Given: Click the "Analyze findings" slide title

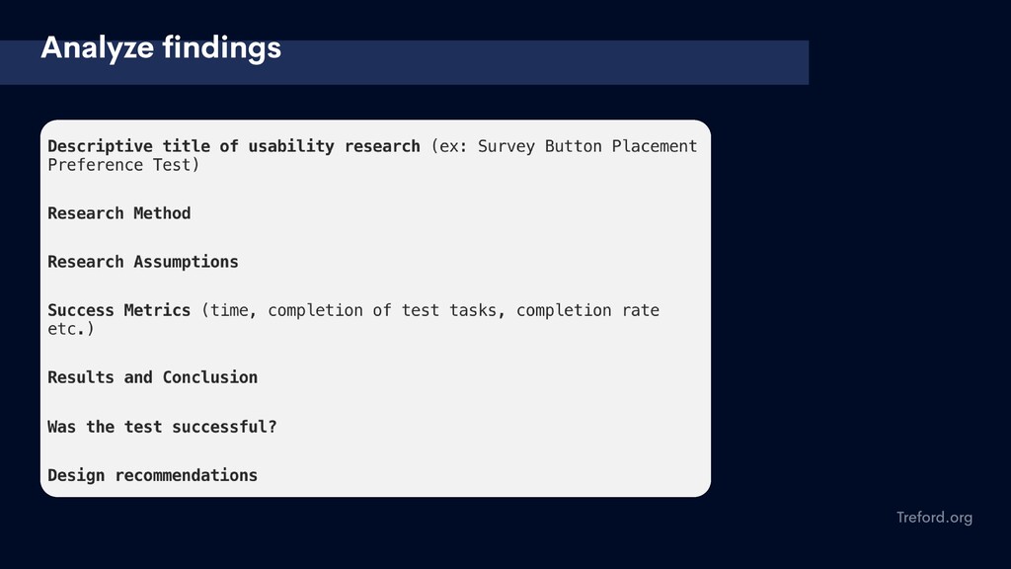Looking at the screenshot, I should pyautogui.click(x=161, y=47).
